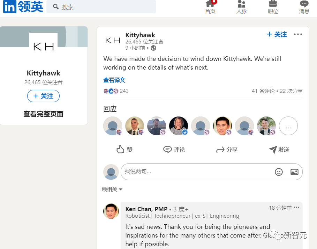This screenshot has width=317, height=249.
Task: Attach an image to the comment
Action: tap(294, 172)
